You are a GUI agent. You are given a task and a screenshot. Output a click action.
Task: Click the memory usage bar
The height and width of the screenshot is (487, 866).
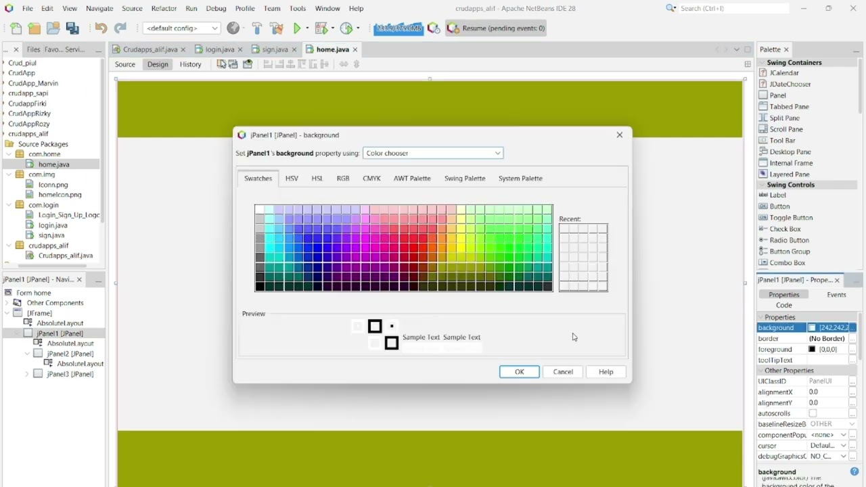click(x=398, y=28)
